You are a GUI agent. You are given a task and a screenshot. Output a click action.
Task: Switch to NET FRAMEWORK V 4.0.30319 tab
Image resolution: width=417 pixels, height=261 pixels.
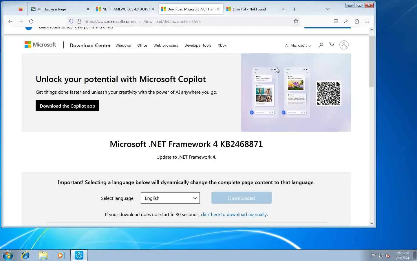pyautogui.click(x=125, y=9)
